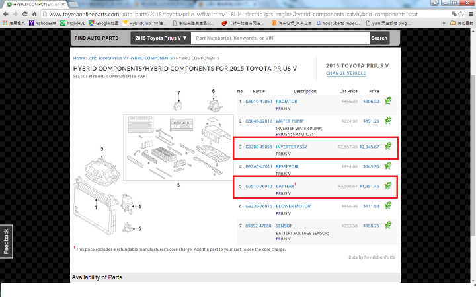Screen dimensions: 476x297
Task: Focus the part number search field
Action: [x=280, y=38]
